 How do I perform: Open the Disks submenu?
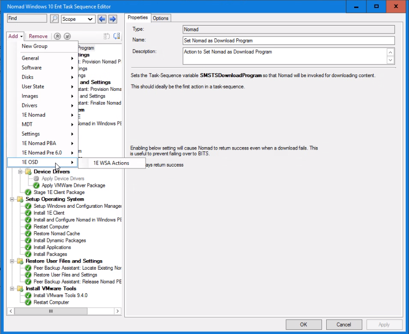[42, 77]
